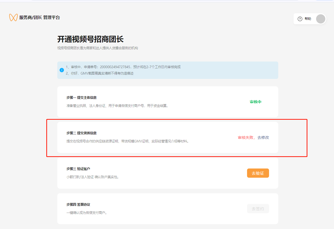This screenshot has width=334, height=229.
Task: Click the red 审核失败 status text
Action: [x=246, y=137]
